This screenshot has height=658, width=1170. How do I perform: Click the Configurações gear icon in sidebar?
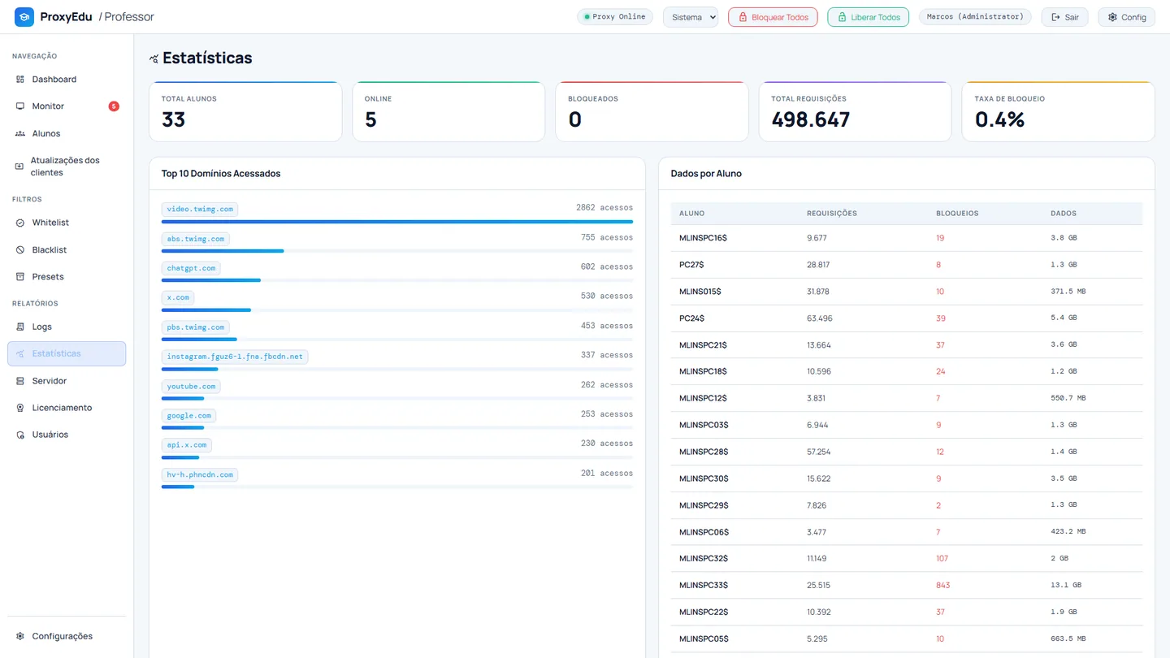[x=20, y=636]
